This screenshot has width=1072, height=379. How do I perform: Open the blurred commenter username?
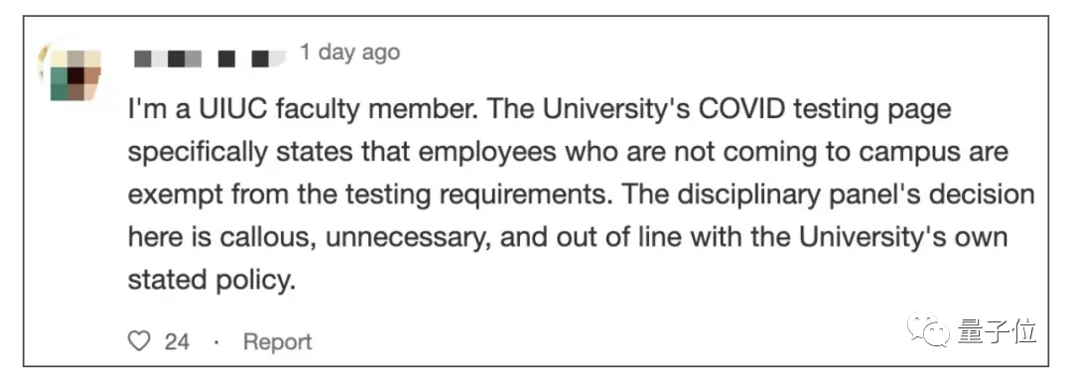tap(209, 59)
